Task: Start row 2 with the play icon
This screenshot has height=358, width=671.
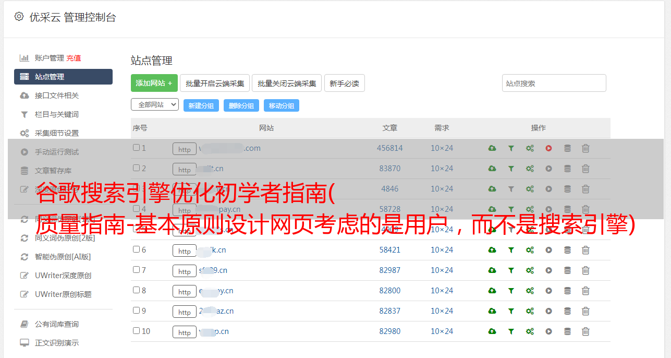Action: coord(548,169)
